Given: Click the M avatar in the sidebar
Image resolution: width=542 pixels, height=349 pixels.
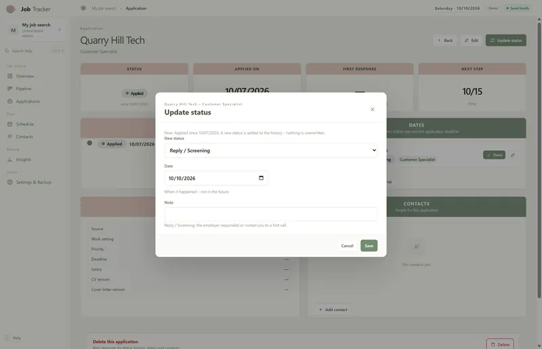Looking at the screenshot, I should (13, 30).
